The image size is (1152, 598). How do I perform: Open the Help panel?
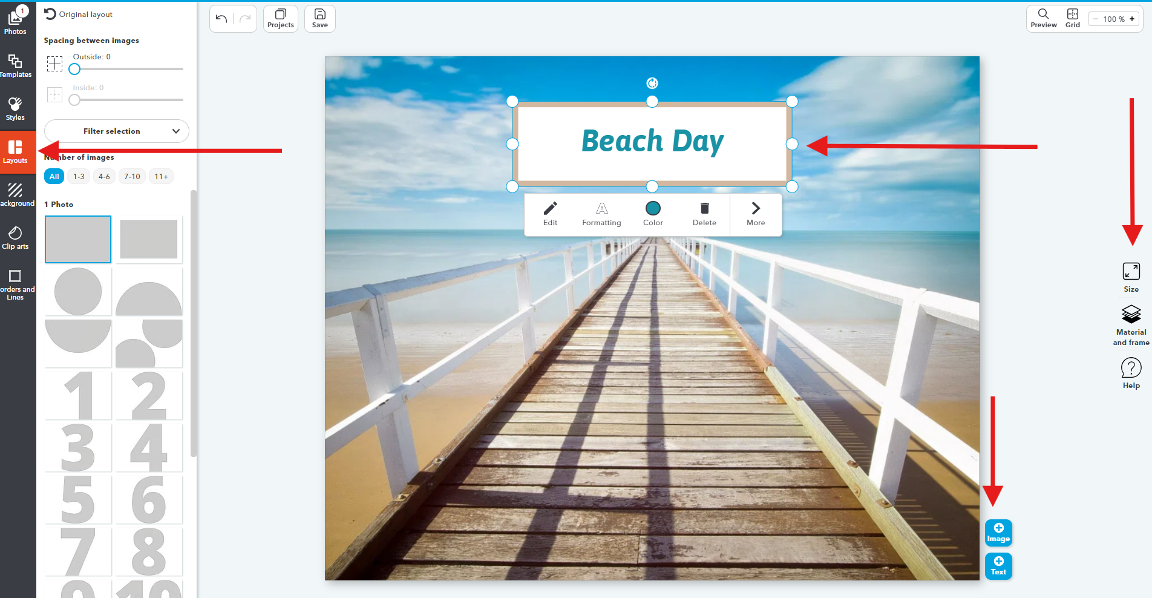[1131, 373]
